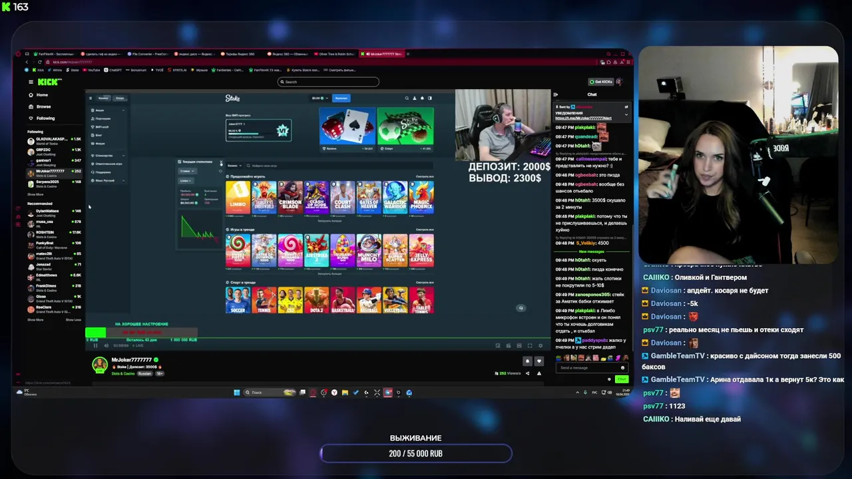Launch the Limbo game tile
This screenshot has height=479, width=852.
pyautogui.click(x=238, y=197)
